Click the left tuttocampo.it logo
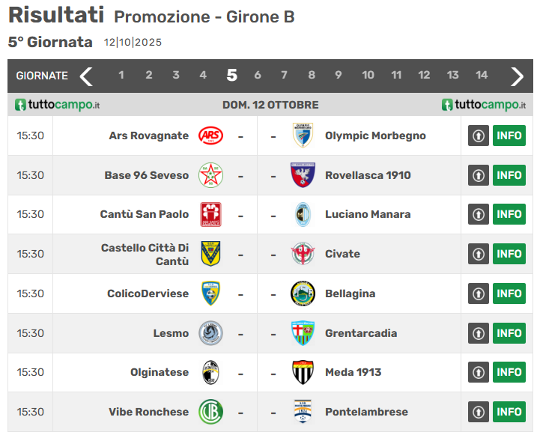The width and height of the screenshot is (537, 438). 58,105
